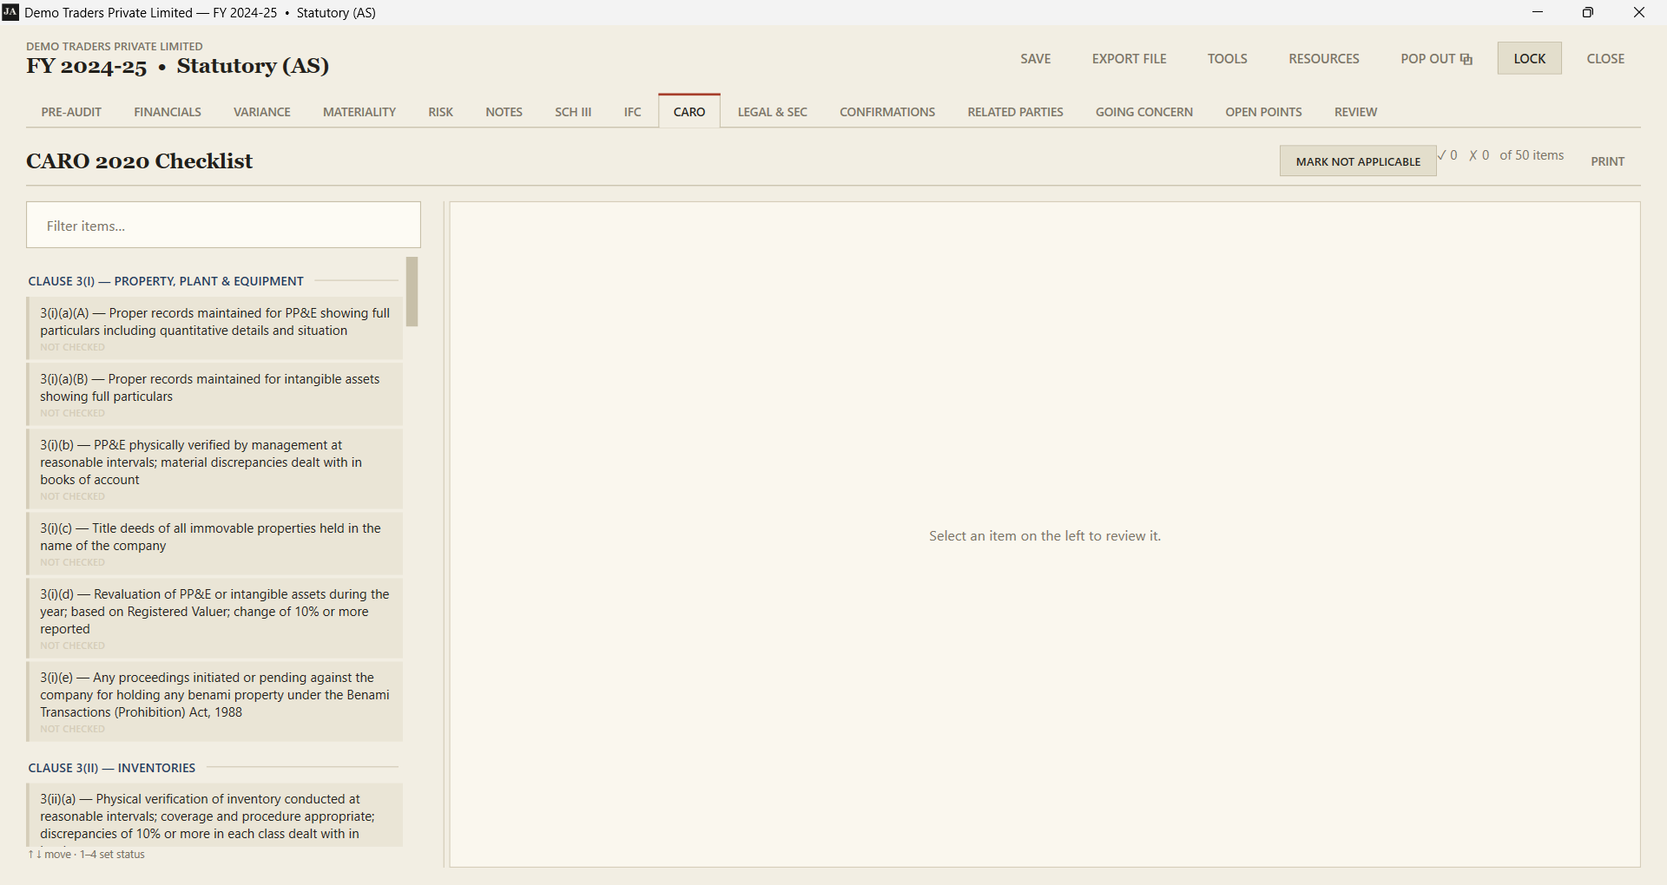
Task: Select item 3(i)(a)(A) PP&E records
Action: tap(214, 328)
